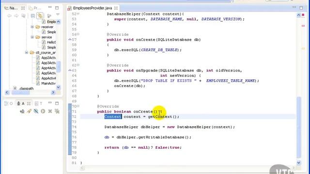Viewport: 310px width, 174px height.
Task: Click editor scroll up arrow
Action: click(x=299, y=15)
